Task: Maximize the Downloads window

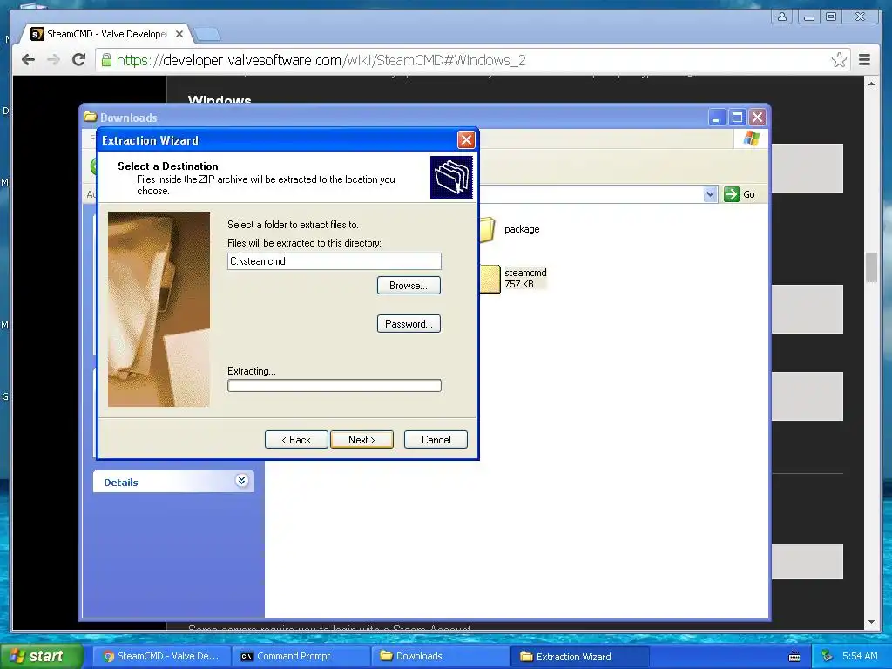Action: click(737, 118)
